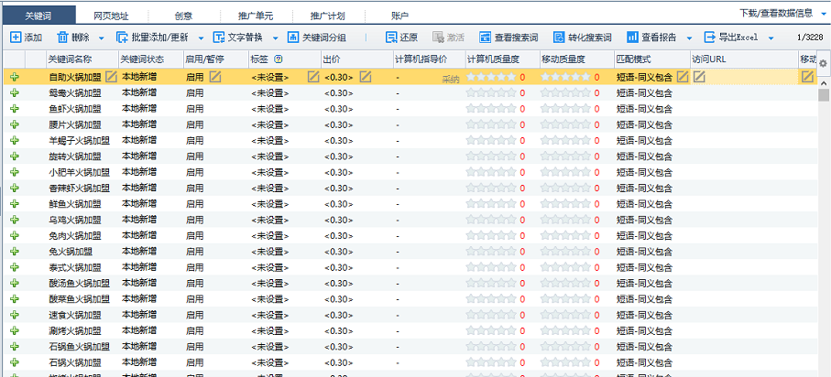The image size is (831, 377).
Task: Click the 删除 trash can icon
Action: pos(62,38)
